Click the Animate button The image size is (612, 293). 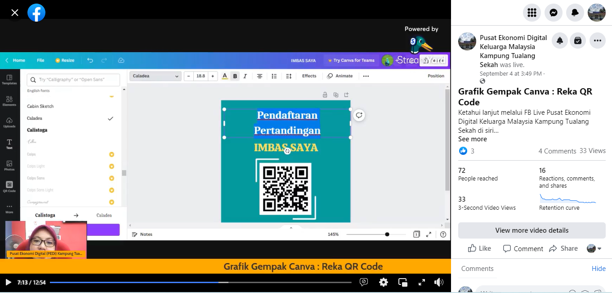click(340, 76)
